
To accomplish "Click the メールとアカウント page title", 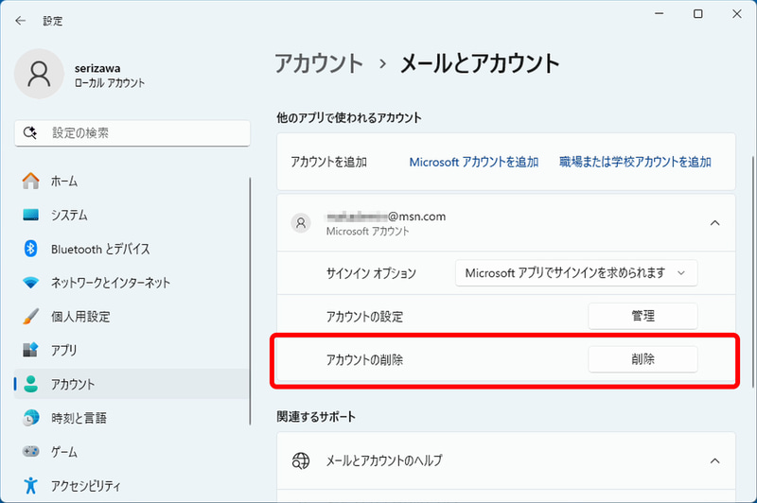I will [x=480, y=63].
